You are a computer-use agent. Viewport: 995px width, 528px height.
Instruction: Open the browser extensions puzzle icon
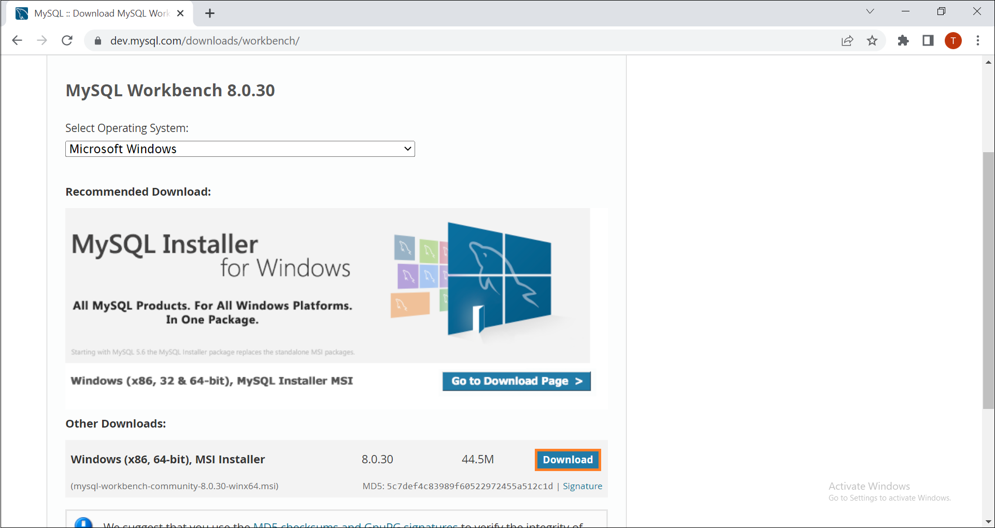(x=903, y=40)
